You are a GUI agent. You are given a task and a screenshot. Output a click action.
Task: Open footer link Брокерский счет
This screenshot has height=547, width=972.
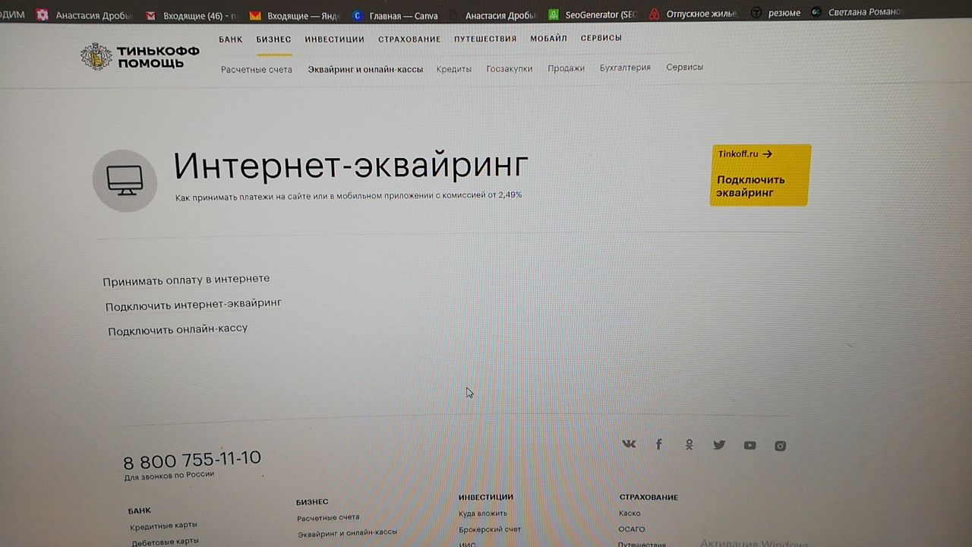click(x=490, y=530)
